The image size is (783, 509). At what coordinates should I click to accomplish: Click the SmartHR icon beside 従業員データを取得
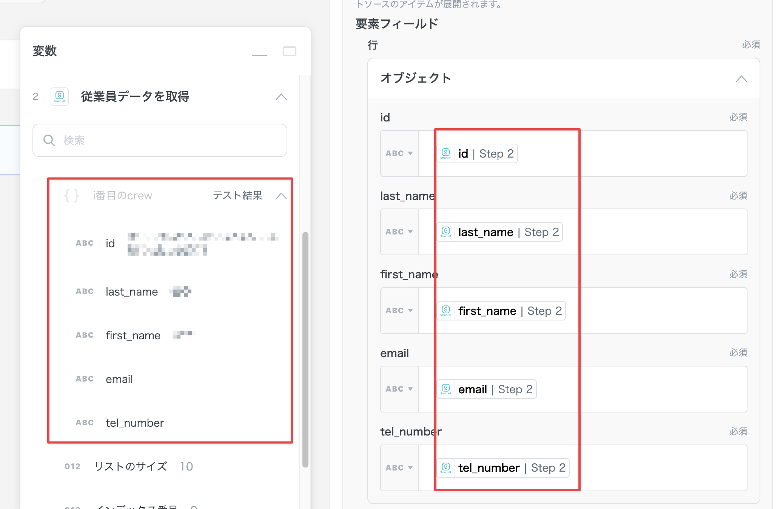[60, 97]
